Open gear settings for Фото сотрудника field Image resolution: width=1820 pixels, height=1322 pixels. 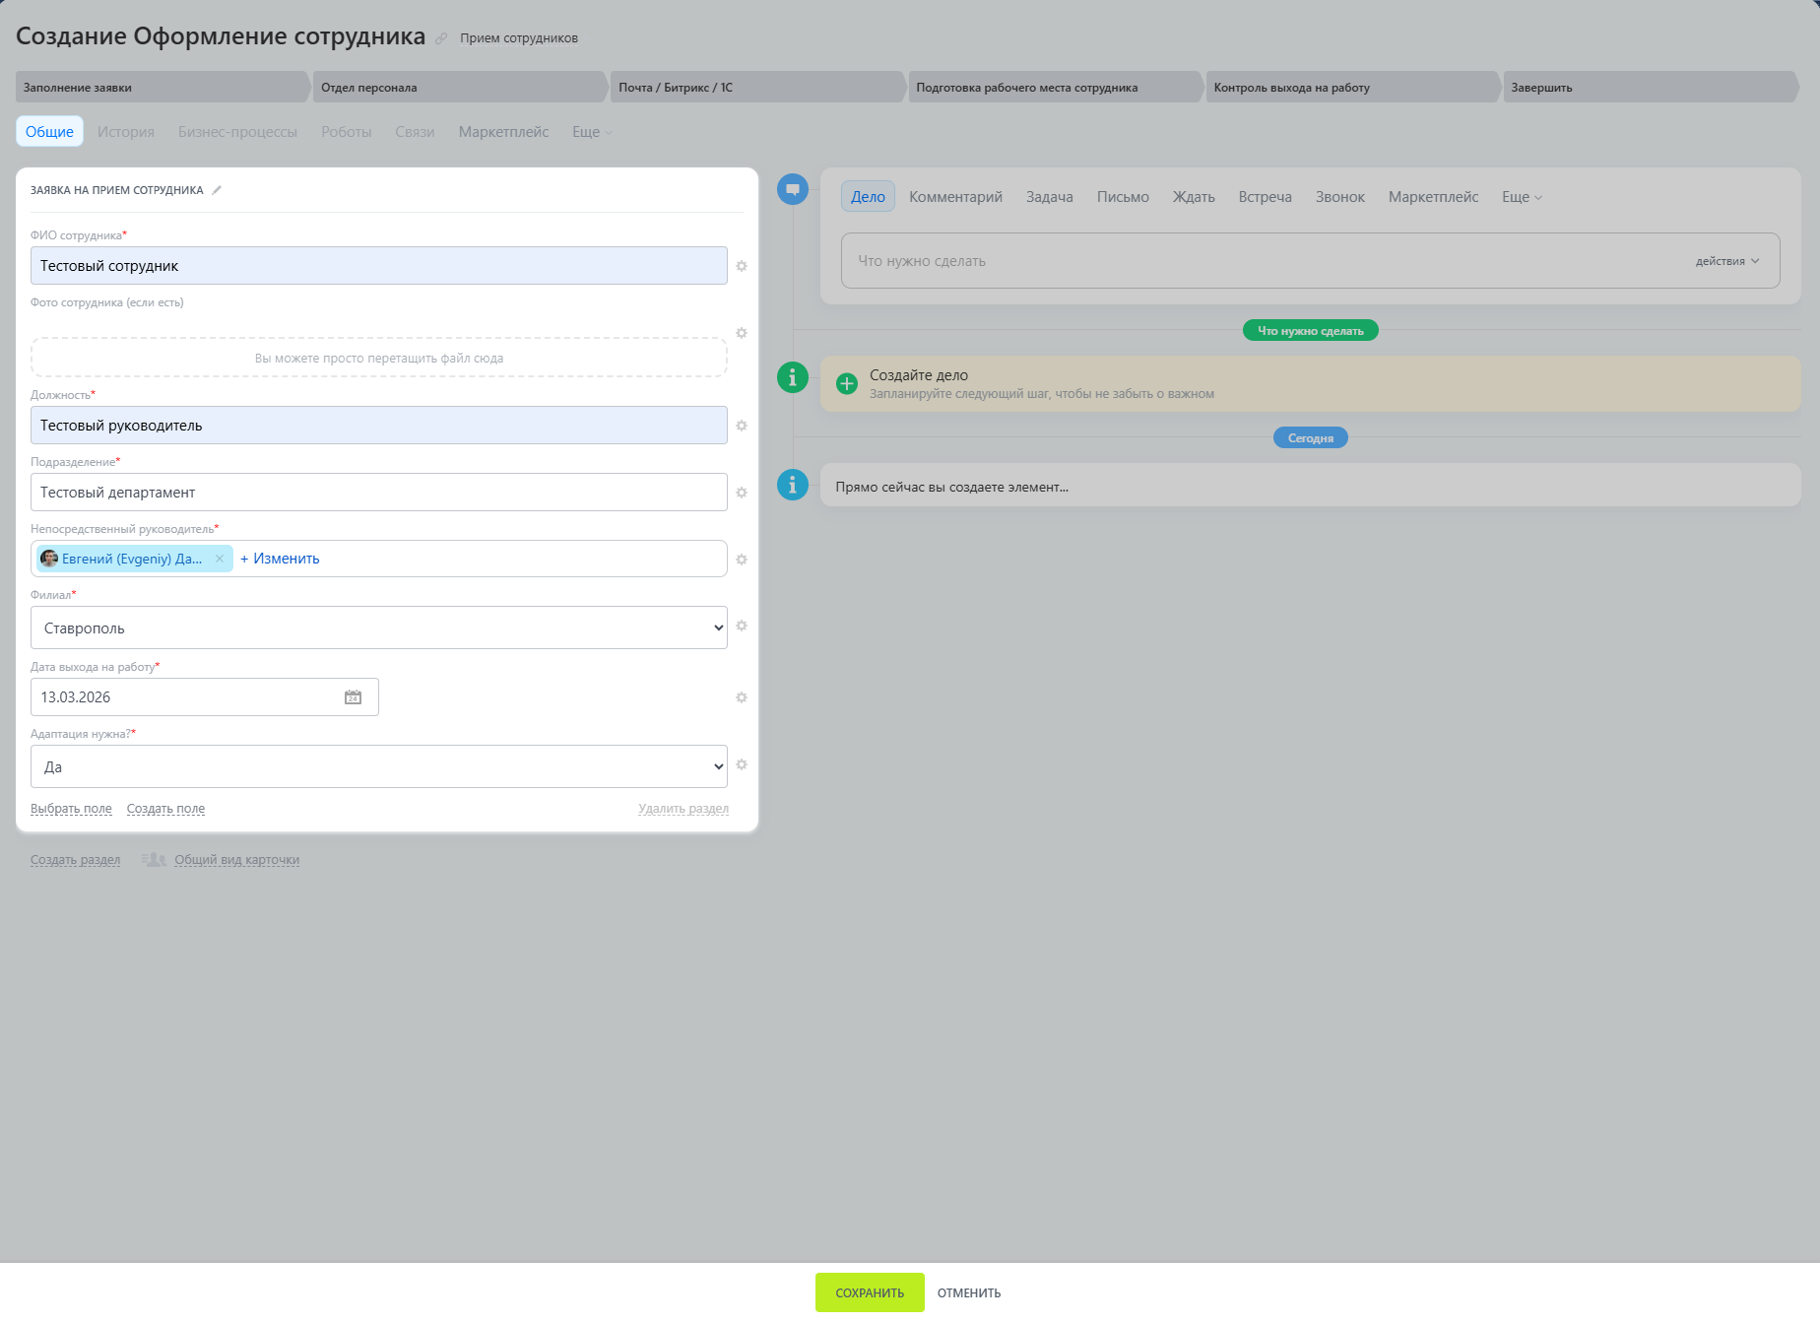click(x=742, y=333)
